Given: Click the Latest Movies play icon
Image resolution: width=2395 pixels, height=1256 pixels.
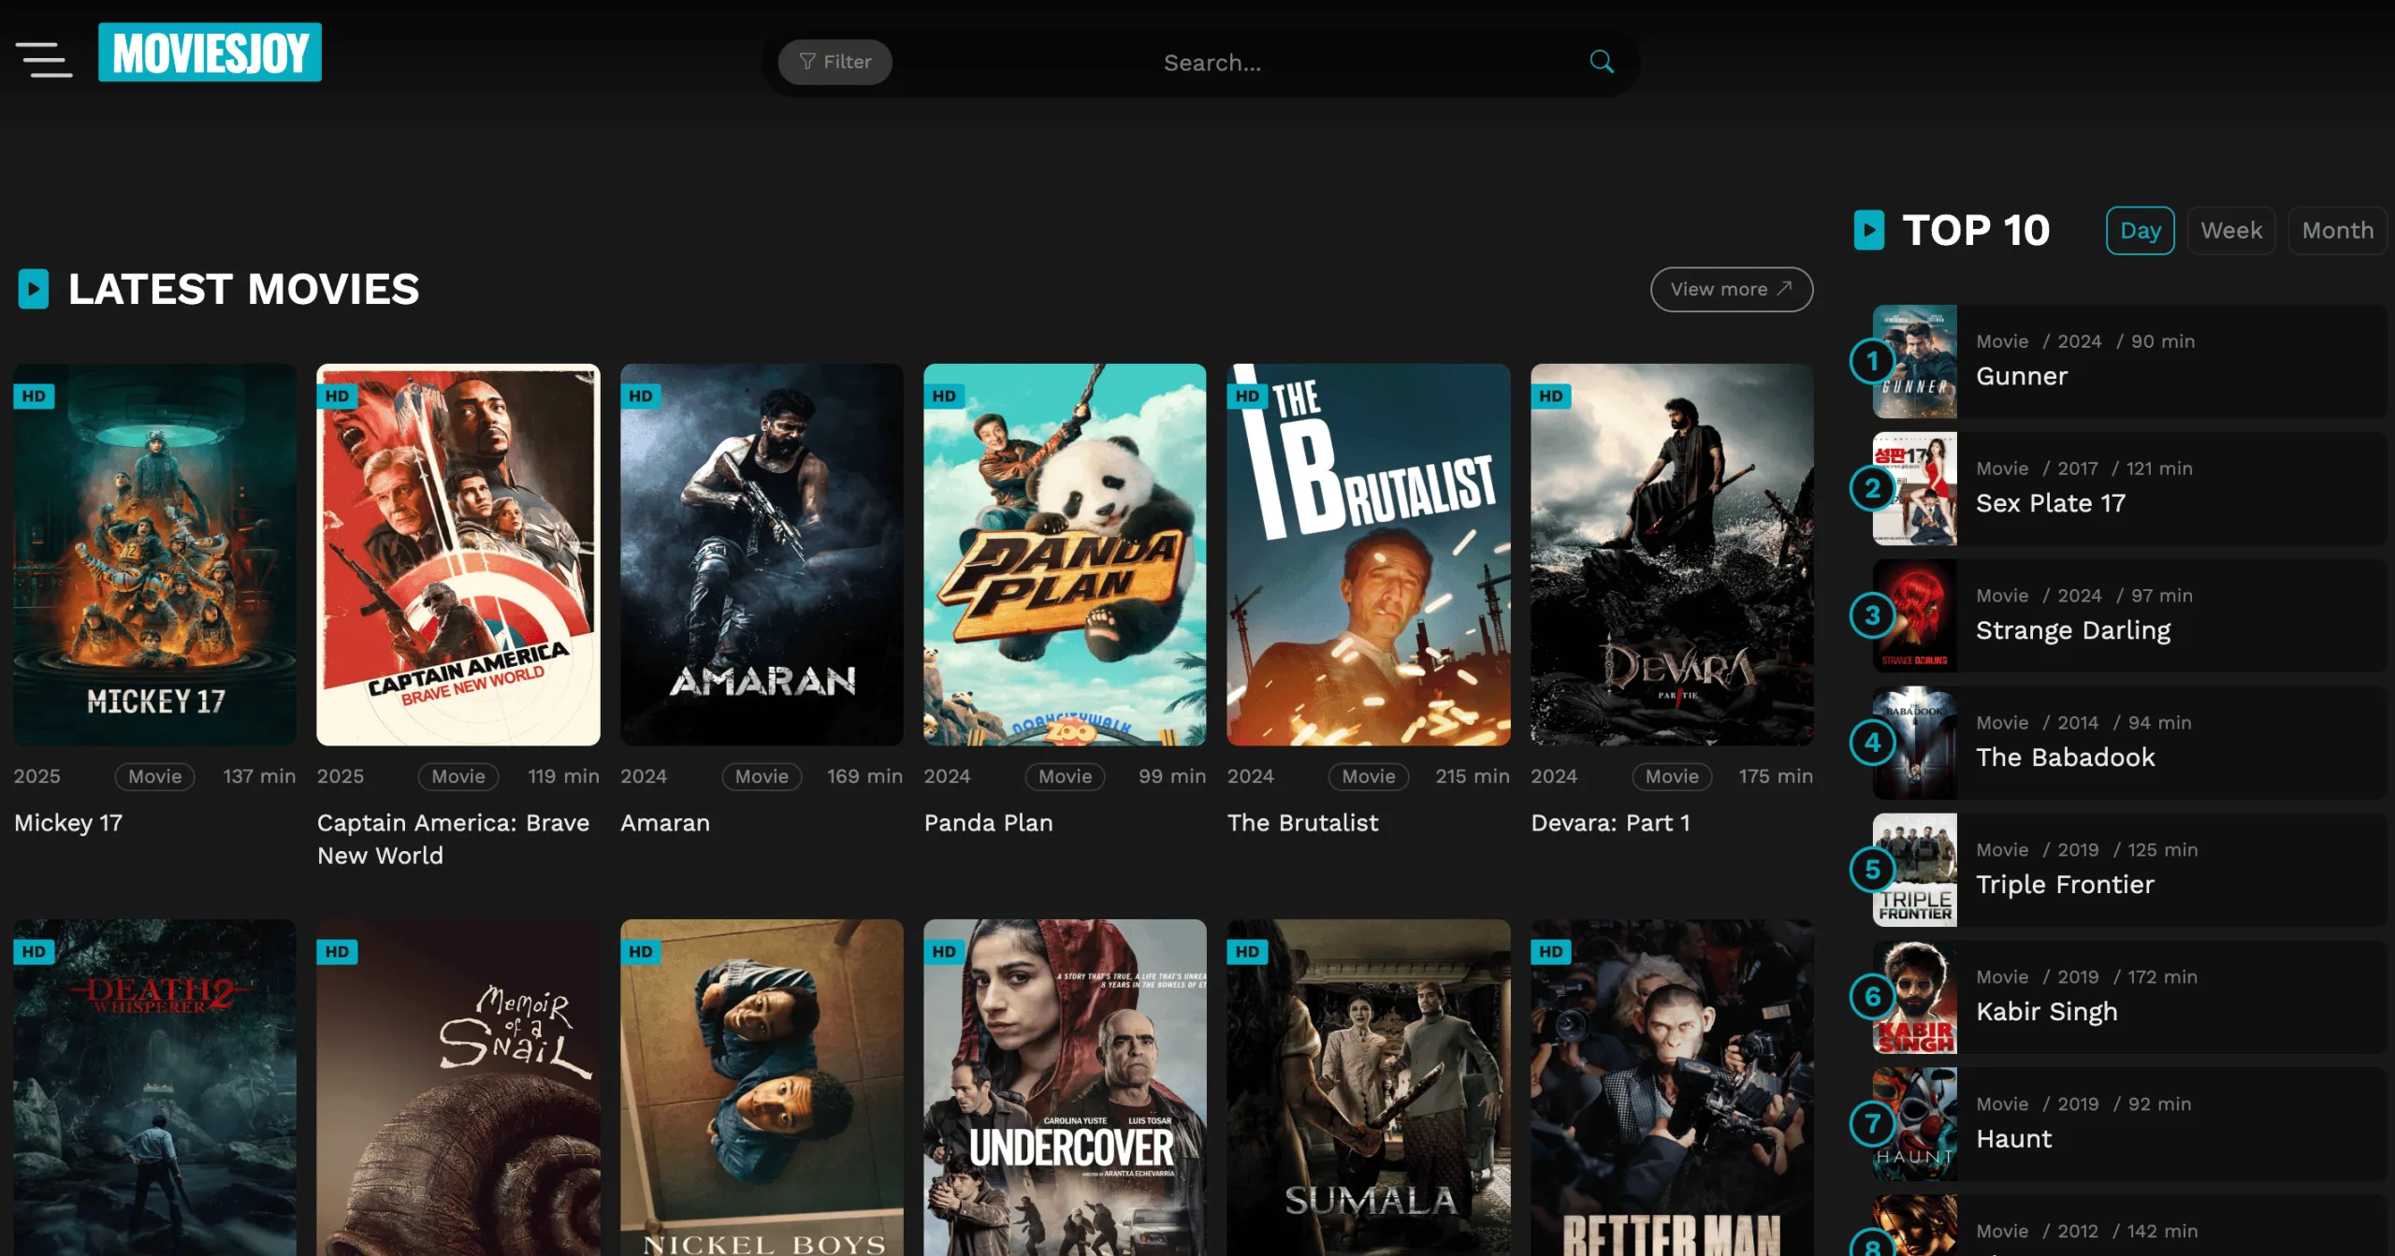Looking at the screenshot, I should (x=34, y=289).
